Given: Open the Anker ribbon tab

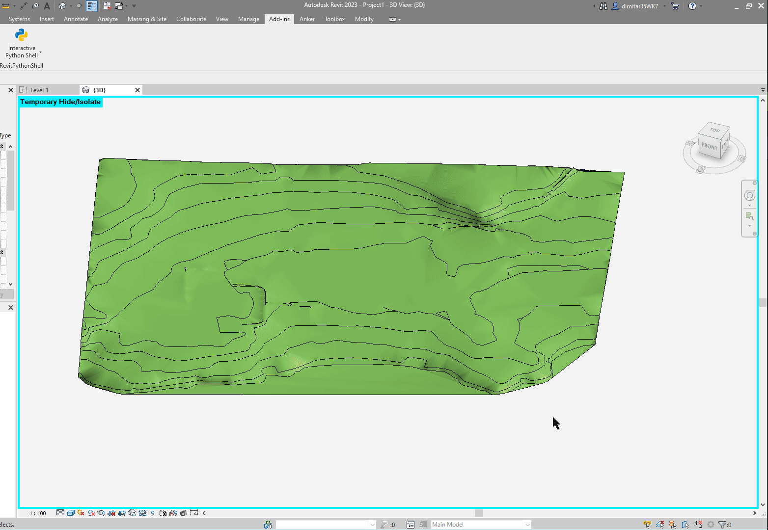Looking at the screenshot, I should point(307,19).
